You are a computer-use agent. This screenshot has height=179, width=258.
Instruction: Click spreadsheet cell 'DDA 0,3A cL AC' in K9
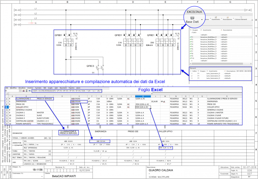143,107
